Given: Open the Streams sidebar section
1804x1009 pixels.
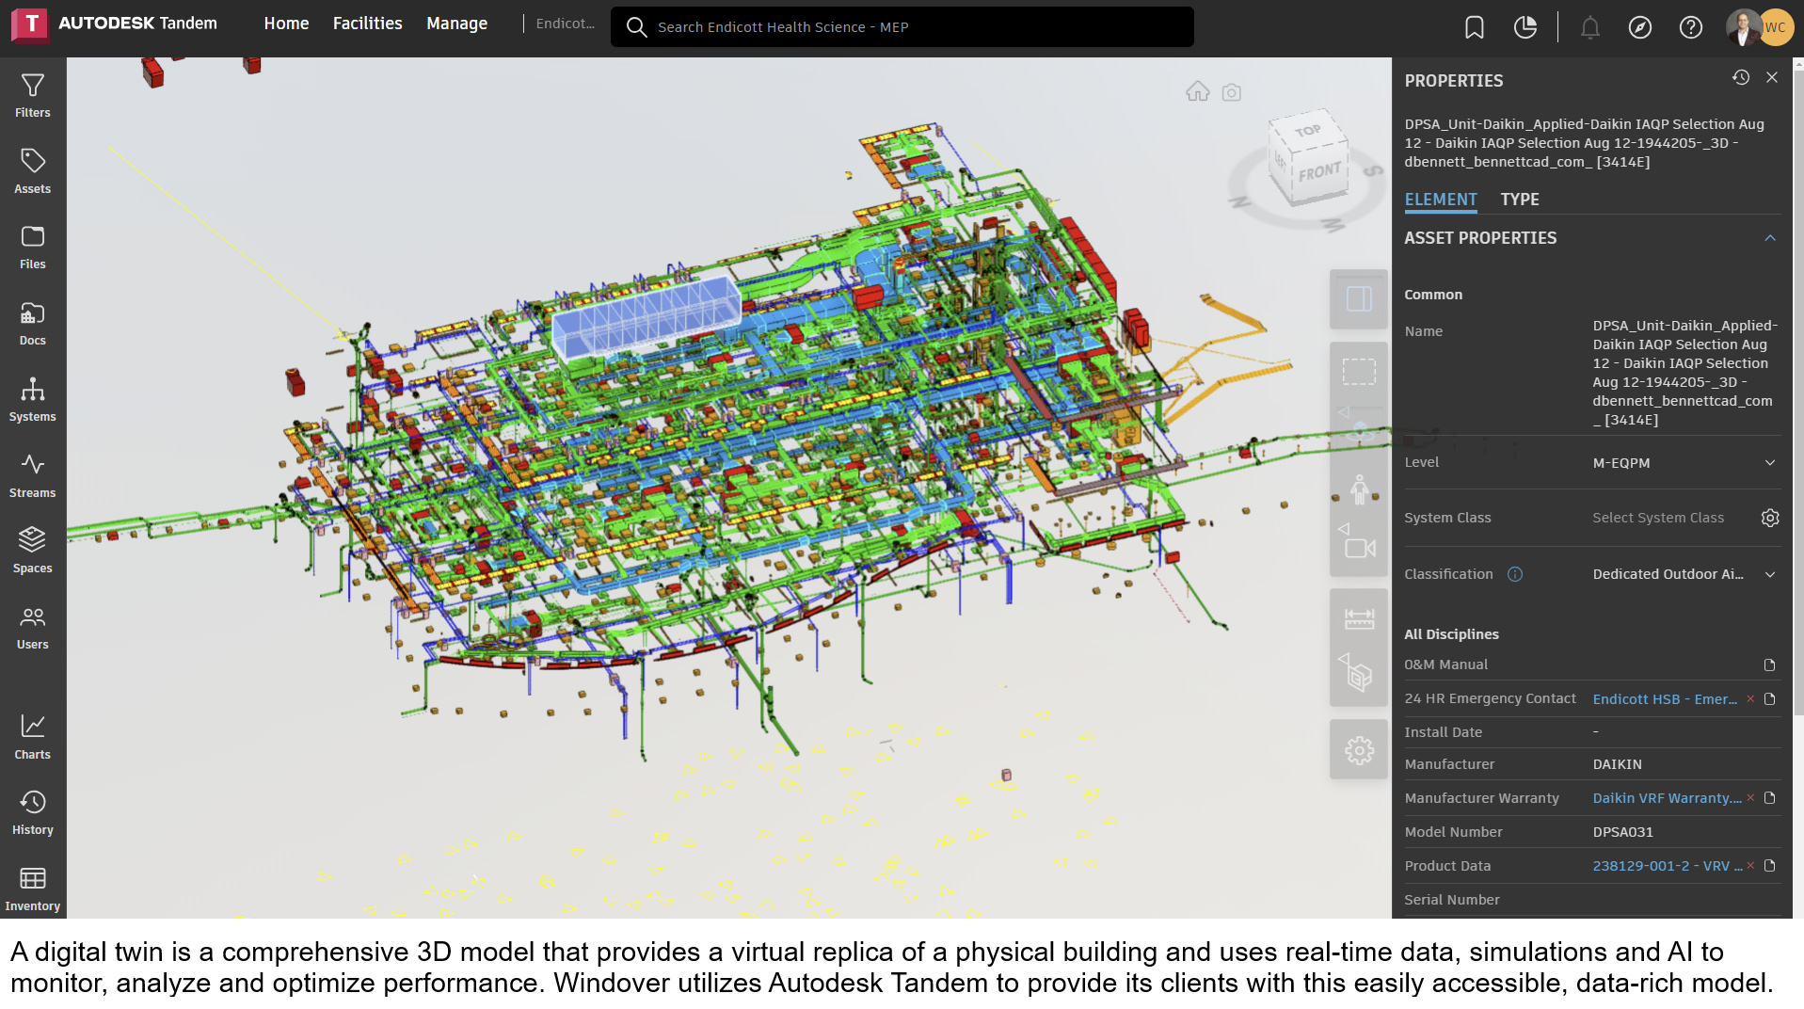Looking at the screenshot, I should 32,475.
